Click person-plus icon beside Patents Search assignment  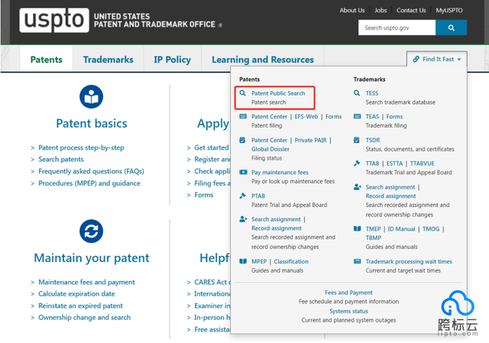(243, 219)
